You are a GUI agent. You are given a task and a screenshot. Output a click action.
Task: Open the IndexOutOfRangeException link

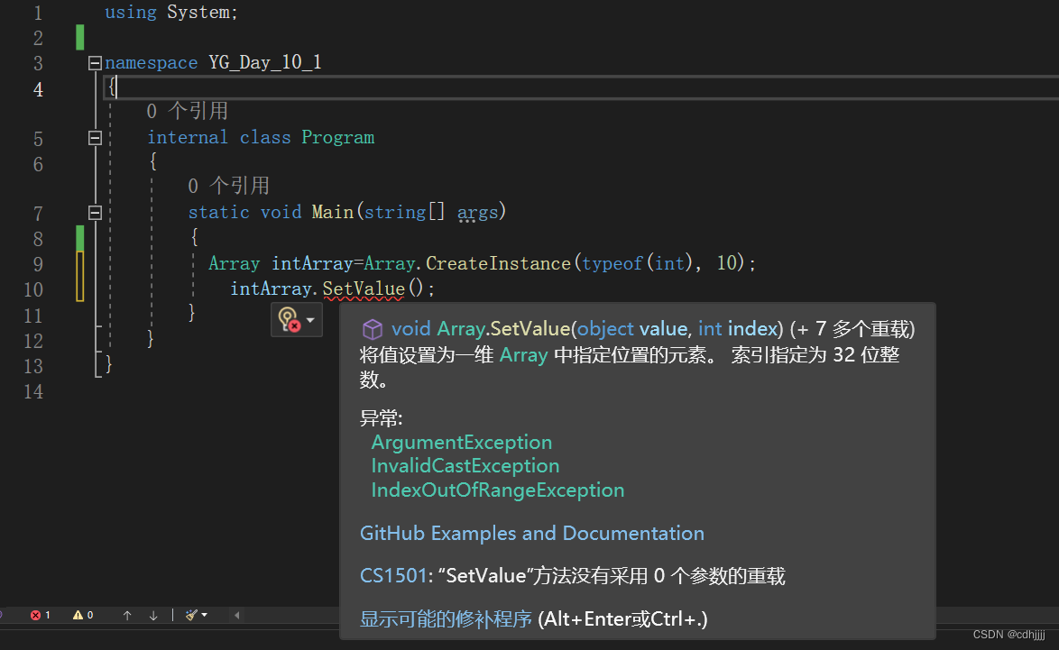coord(498,490)
